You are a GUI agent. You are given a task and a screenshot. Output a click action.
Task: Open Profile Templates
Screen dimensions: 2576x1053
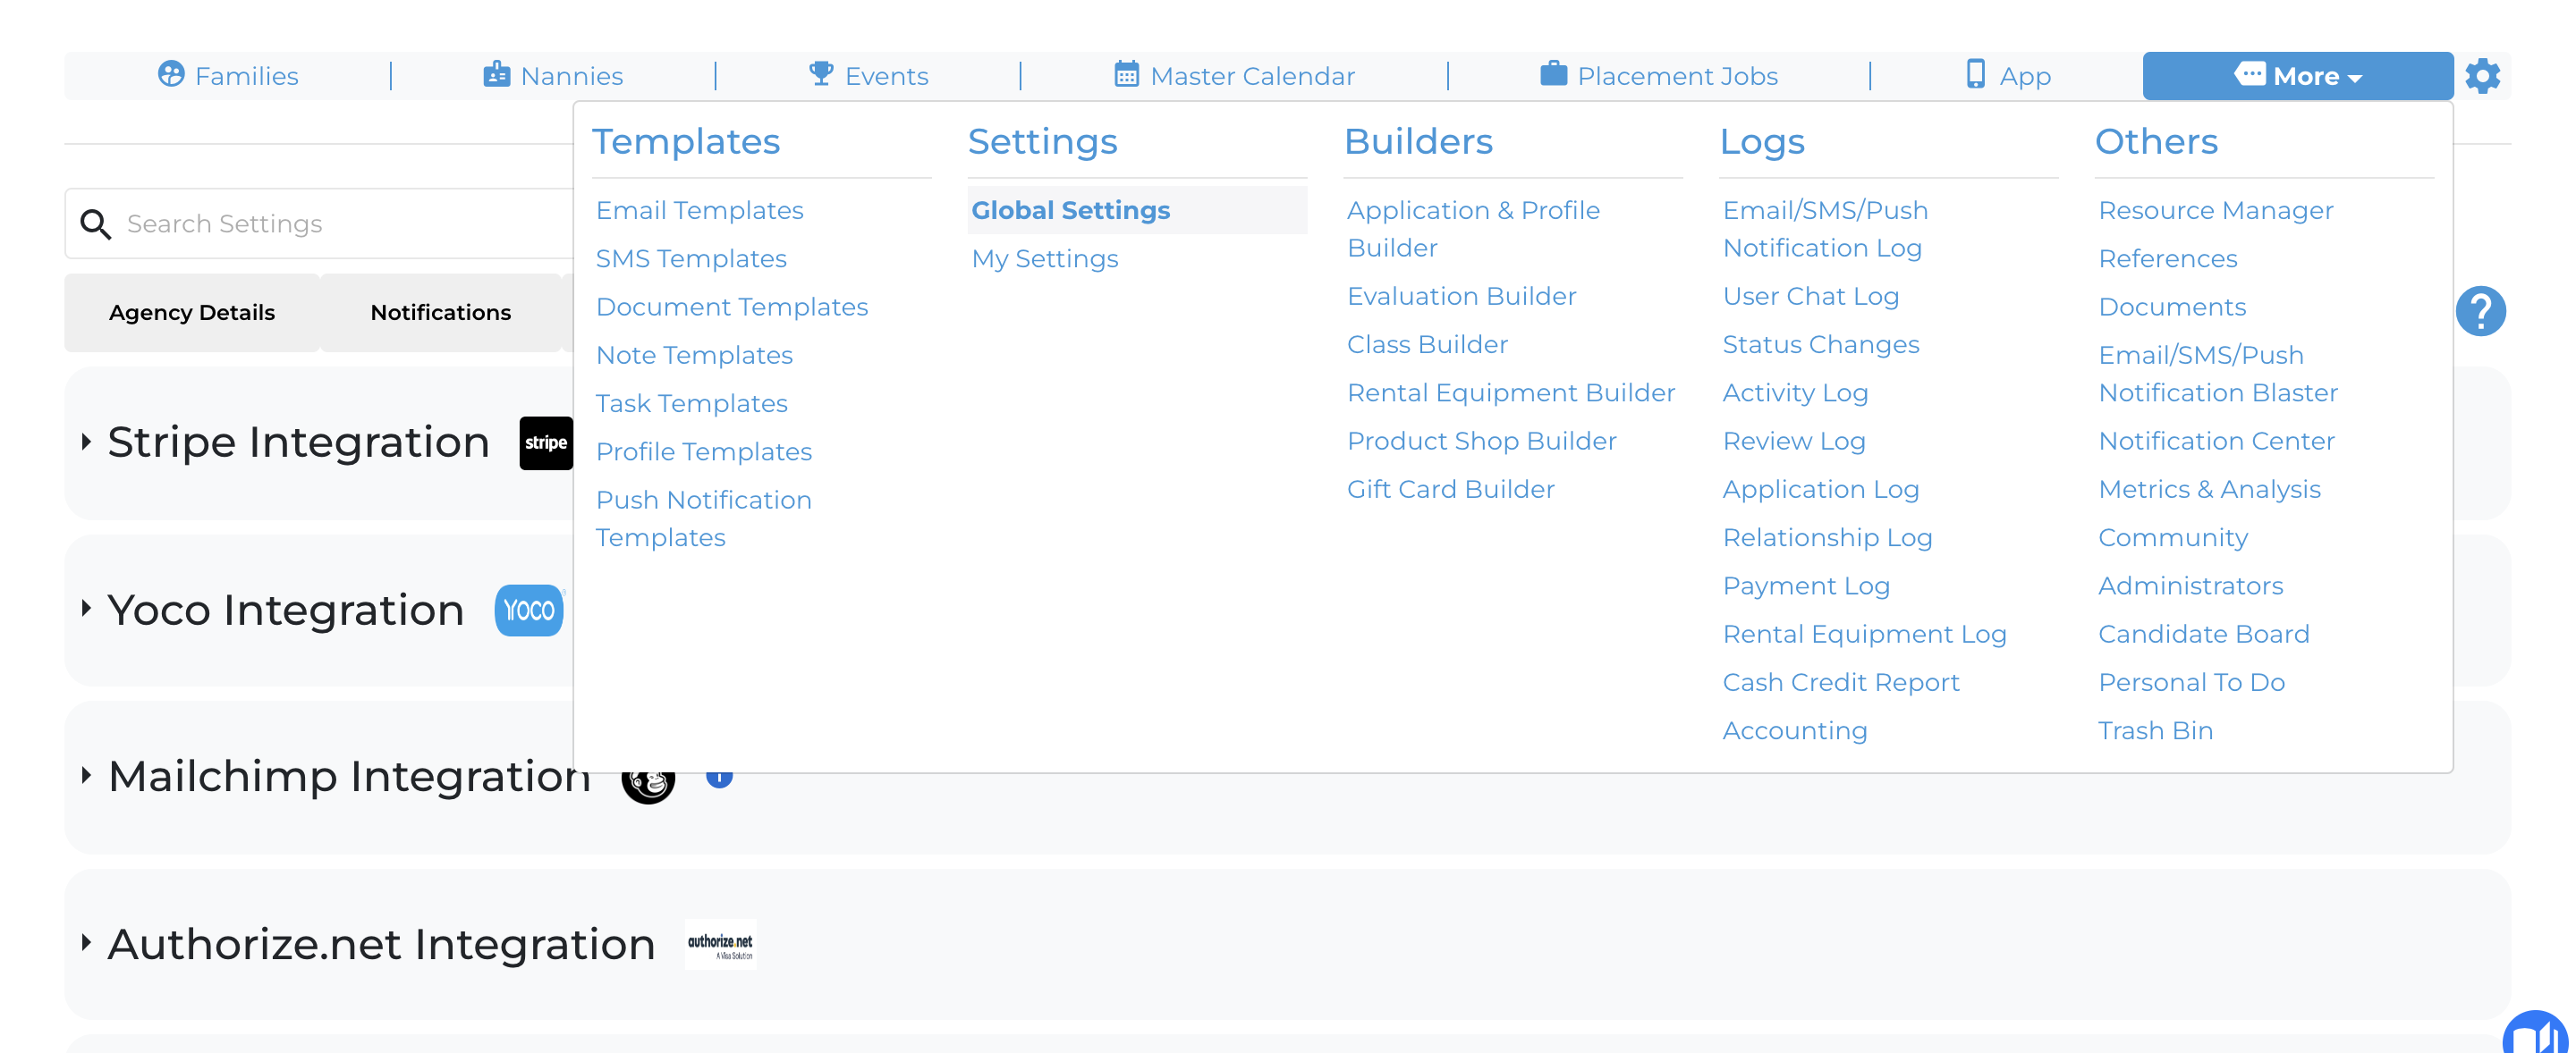(x=704, y=451)
